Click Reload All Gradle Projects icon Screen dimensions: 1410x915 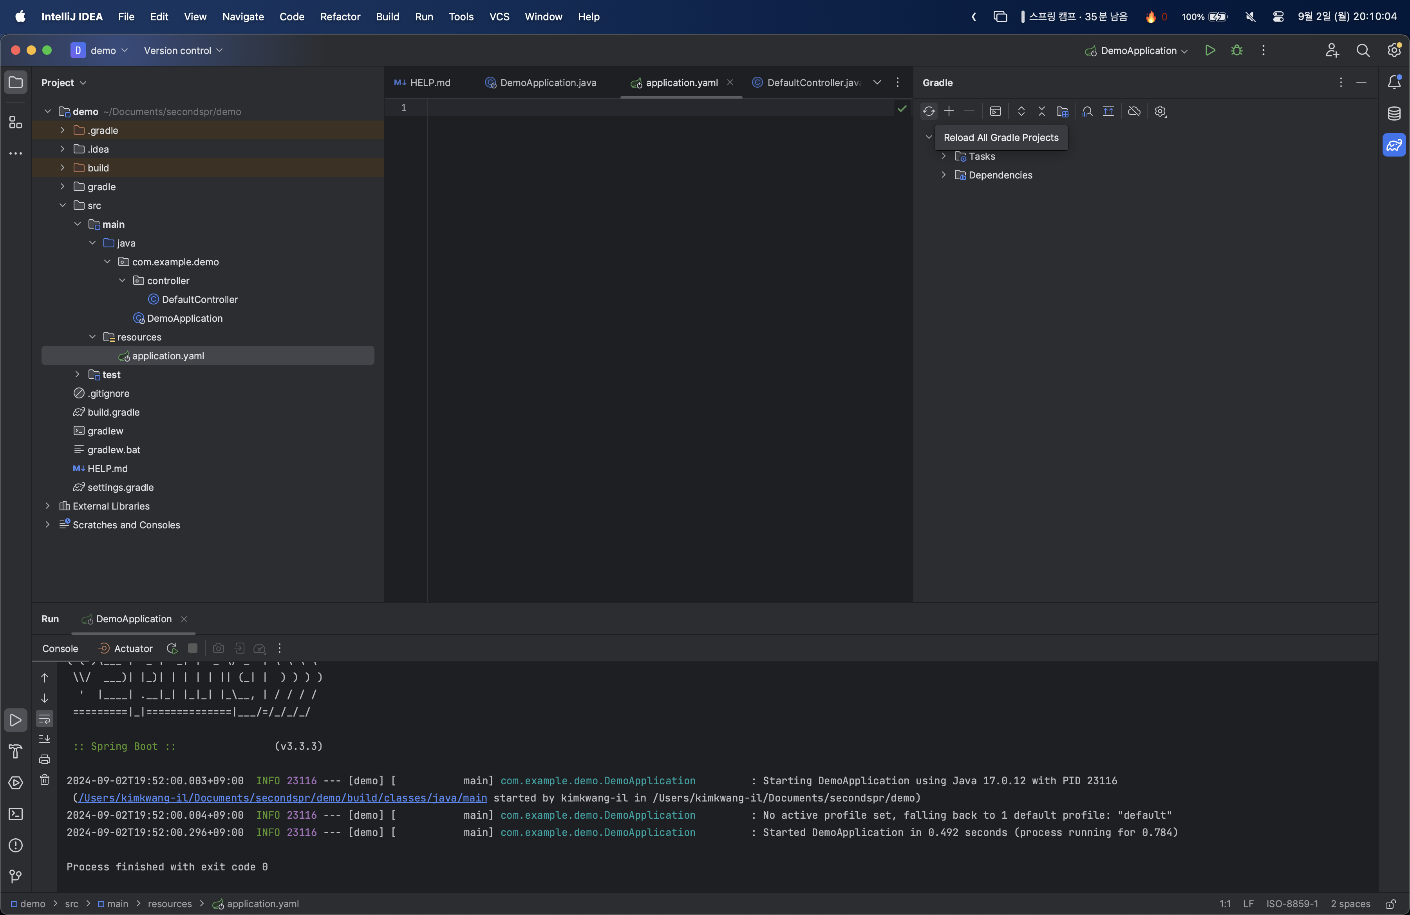click(928, 111)
